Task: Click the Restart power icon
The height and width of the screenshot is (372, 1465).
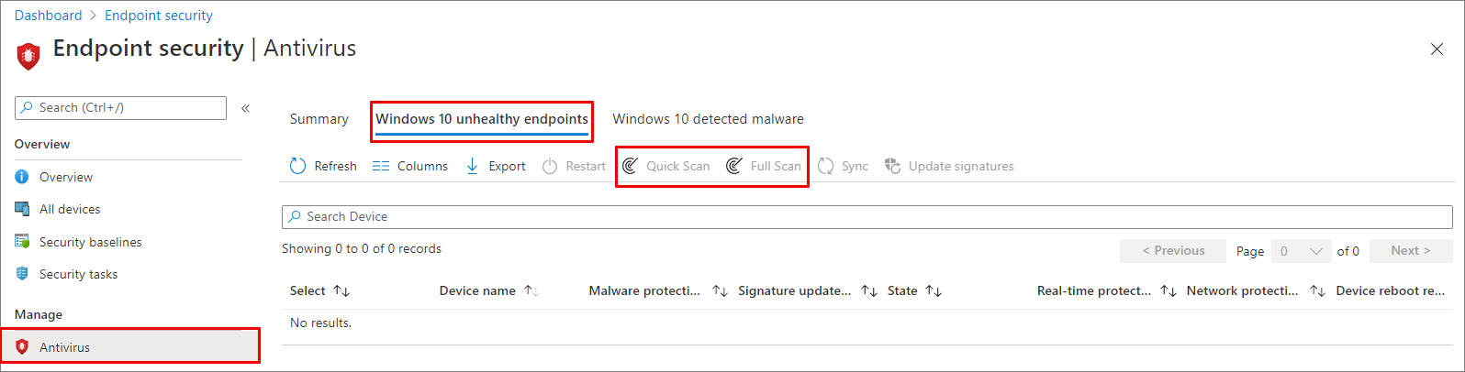Action: pos(550,166)
